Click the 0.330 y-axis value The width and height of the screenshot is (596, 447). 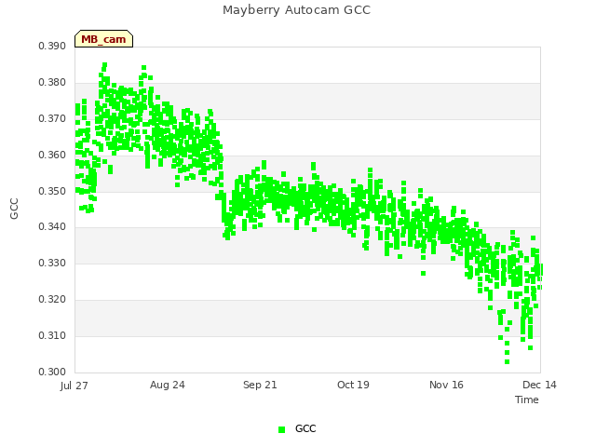(52, 263)
